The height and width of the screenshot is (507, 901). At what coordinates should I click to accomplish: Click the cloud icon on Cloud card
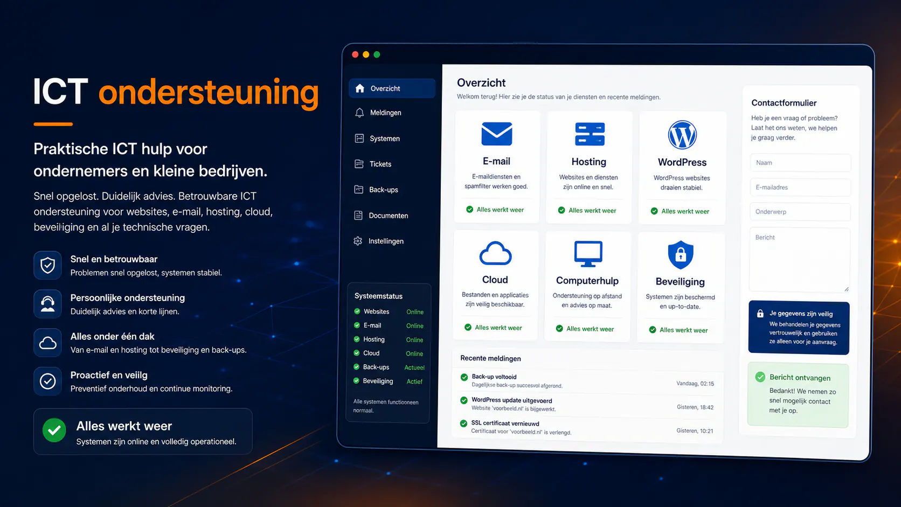(495, 253)
